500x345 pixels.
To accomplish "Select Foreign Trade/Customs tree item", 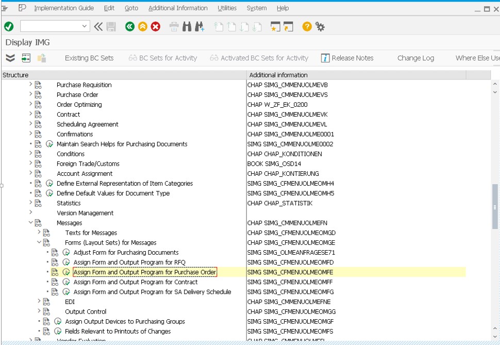I will pyautogui.click(x=88, y=163).
